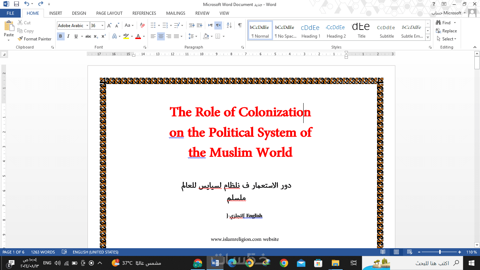The width and height of the screenshot is (480, 270).
Task: Switch to the REVIEW tab
Action: click(x=202, y=13)
